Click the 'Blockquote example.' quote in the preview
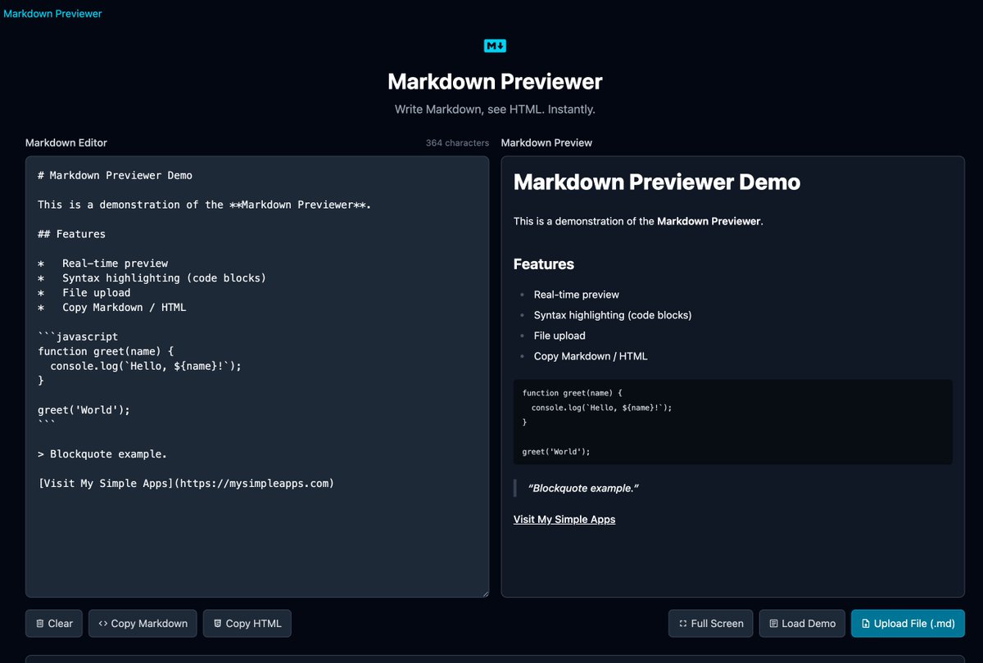983x663 pixels. coord(583,488)
